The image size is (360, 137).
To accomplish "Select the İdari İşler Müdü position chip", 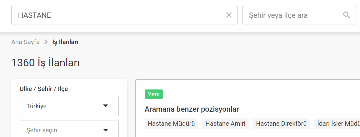I will point(337,124).
